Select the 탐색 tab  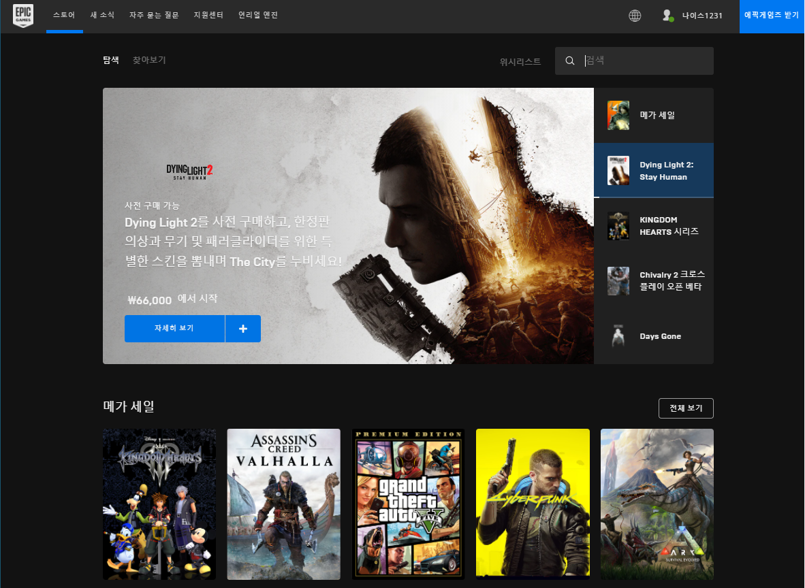111,60
